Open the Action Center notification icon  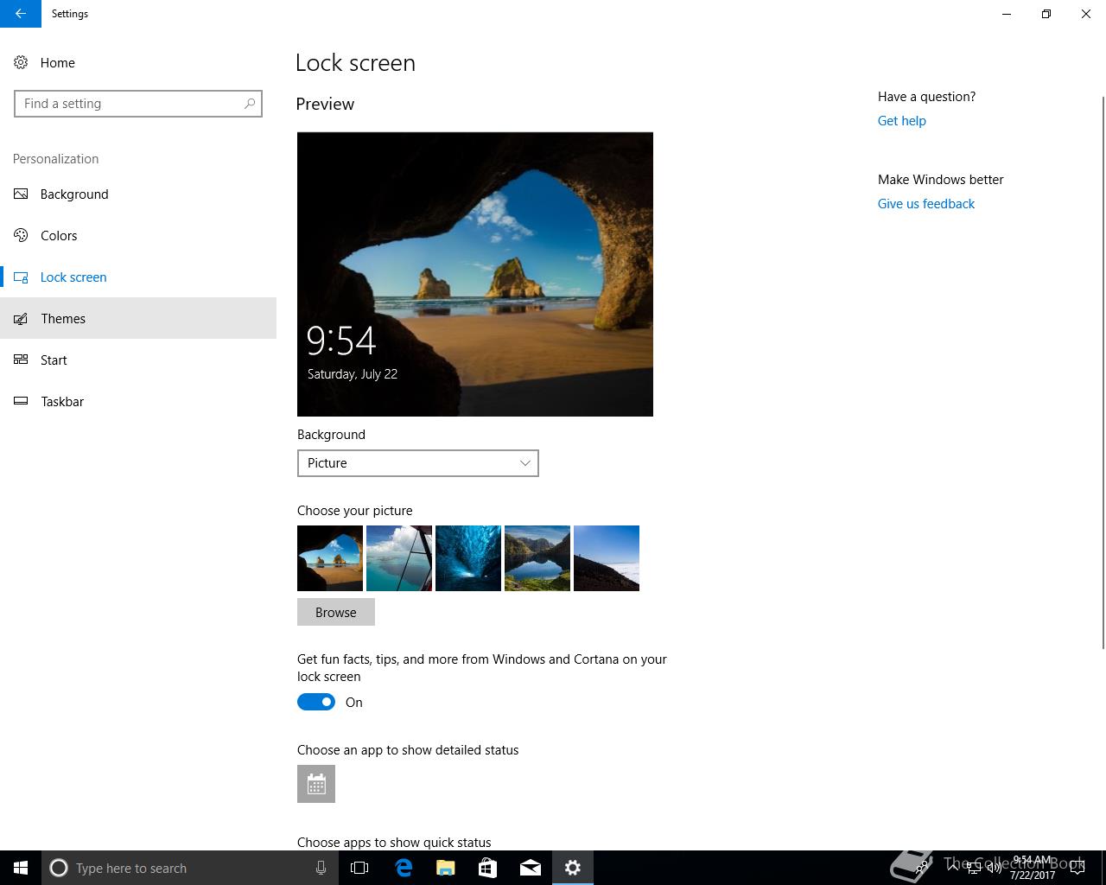(1077, 868)
